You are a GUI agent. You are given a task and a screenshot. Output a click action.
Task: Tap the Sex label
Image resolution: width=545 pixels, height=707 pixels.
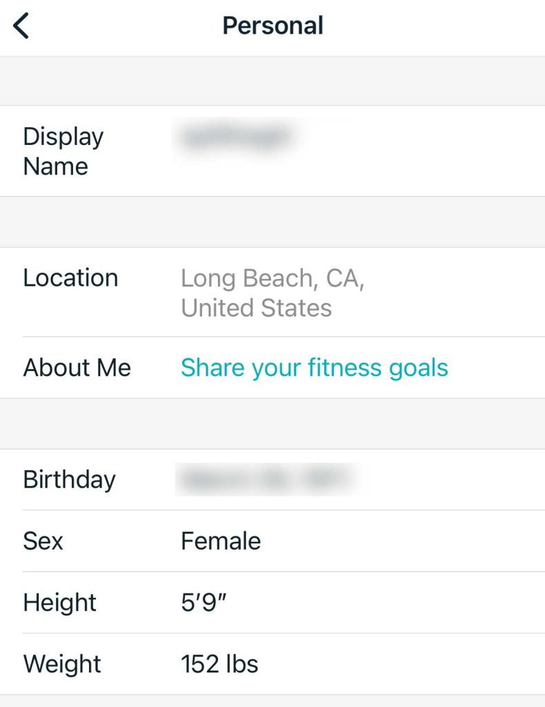tap(43, 541)
